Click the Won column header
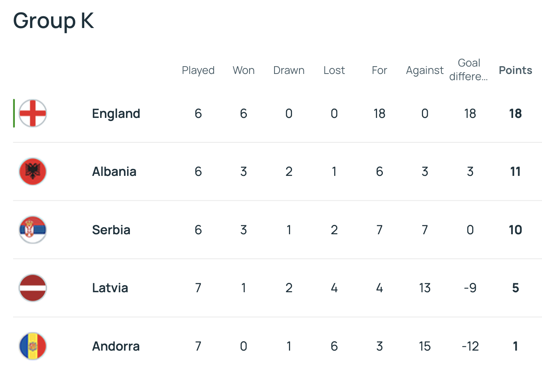 coord(243,70)
